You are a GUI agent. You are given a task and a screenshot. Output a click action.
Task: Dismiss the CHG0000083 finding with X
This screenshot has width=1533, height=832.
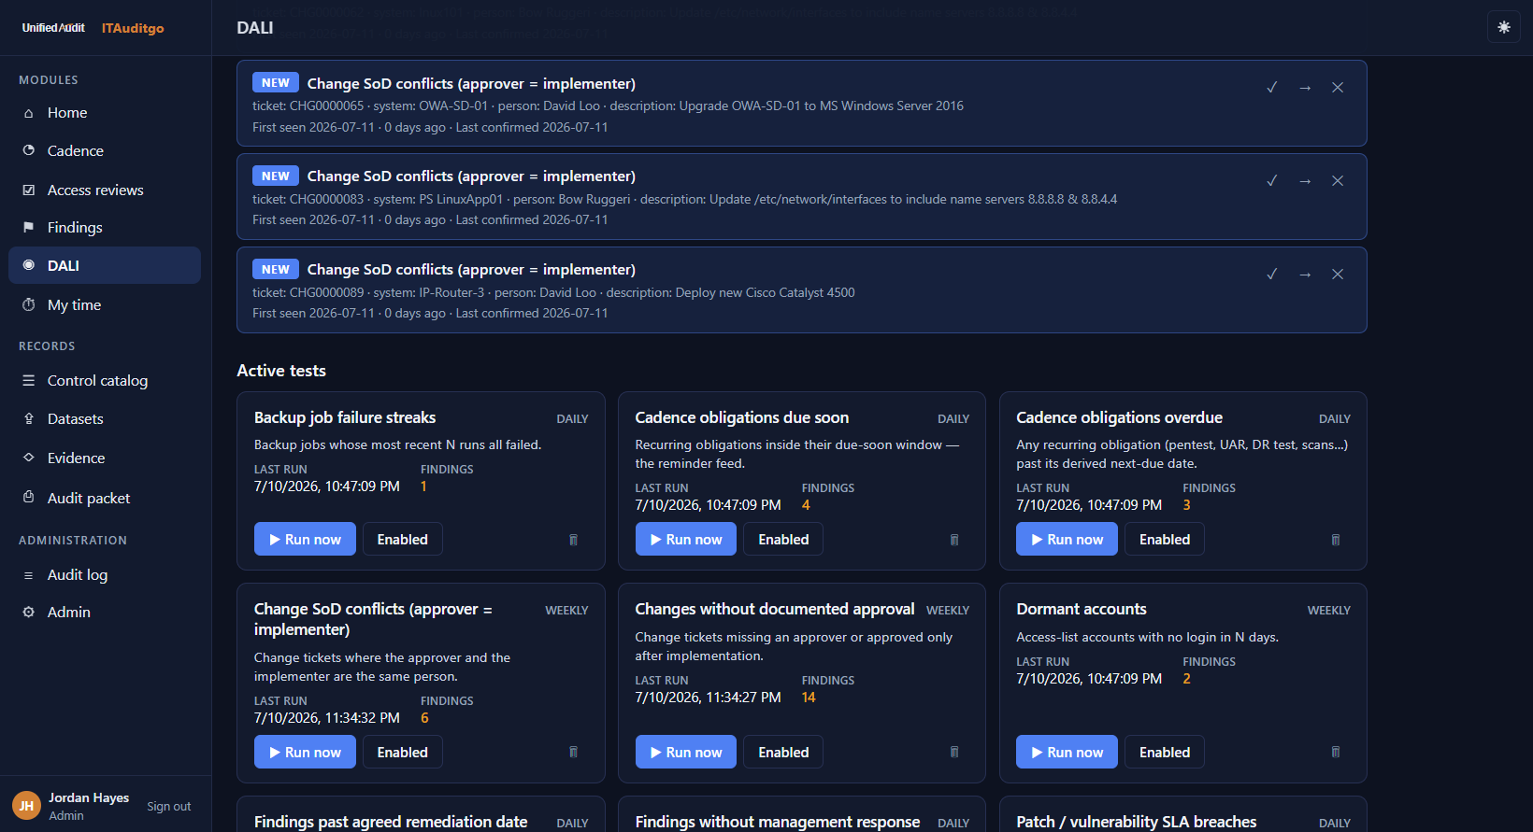(x=1338, y=181)
